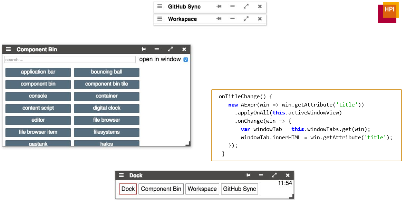Open the Dock window hamburger menu

click(x=121, y=175)
